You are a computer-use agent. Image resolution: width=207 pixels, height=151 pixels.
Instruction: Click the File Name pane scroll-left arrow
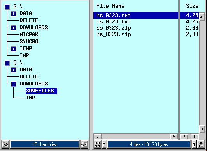97,137
